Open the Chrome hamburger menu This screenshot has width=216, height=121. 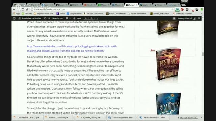pos(201,9)
